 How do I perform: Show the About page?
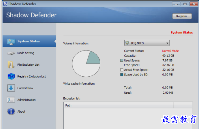pyautogui.click(x=29, y=112)
